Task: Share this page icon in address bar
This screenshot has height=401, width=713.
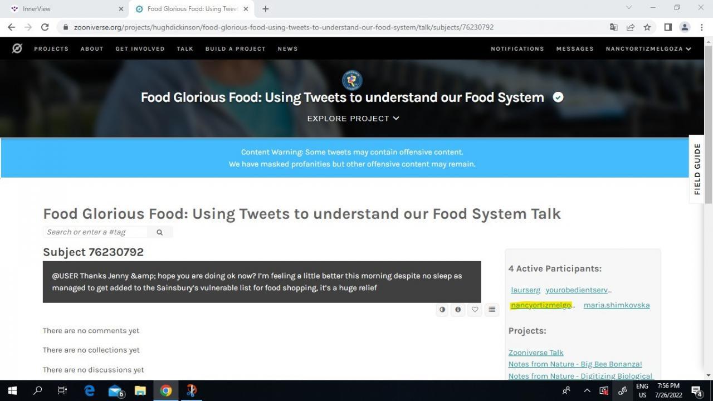Action: point(631,27)
